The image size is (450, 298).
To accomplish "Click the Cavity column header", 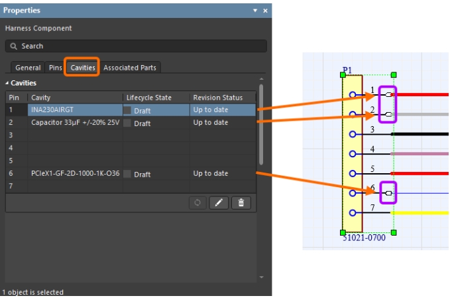I will (x=75, y=98).
